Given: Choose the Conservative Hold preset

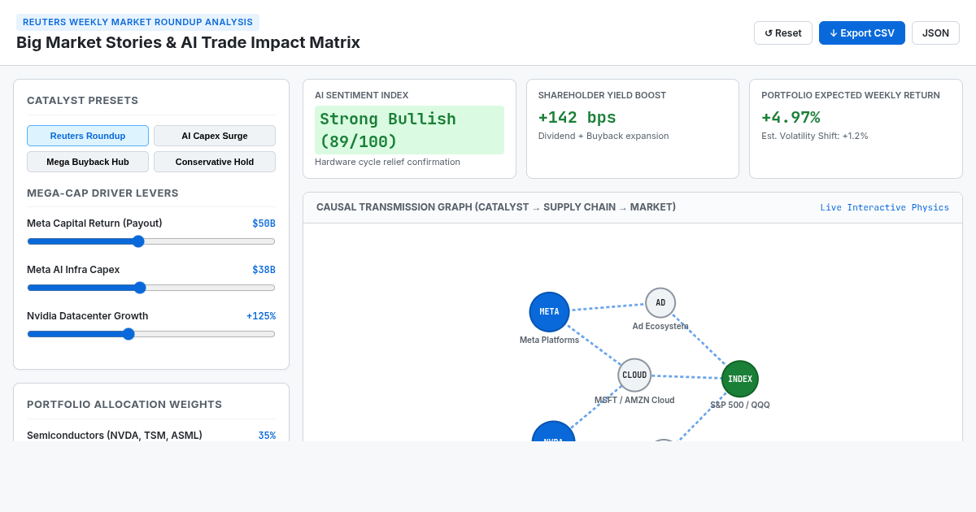Looking at the screenshot, I should (215, 162).
